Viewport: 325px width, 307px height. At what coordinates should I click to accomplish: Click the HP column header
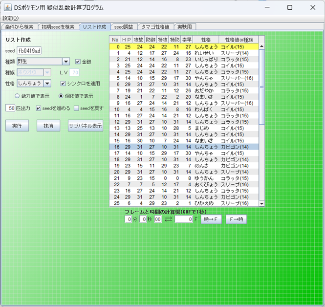pyautogui.click(x=126, y=40)
